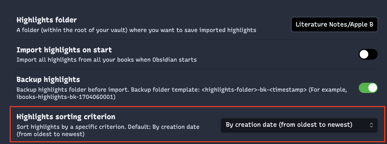Click the 'Highlights folder' setting title
This screenshot has width=387, height=144.
click(47, 20)
